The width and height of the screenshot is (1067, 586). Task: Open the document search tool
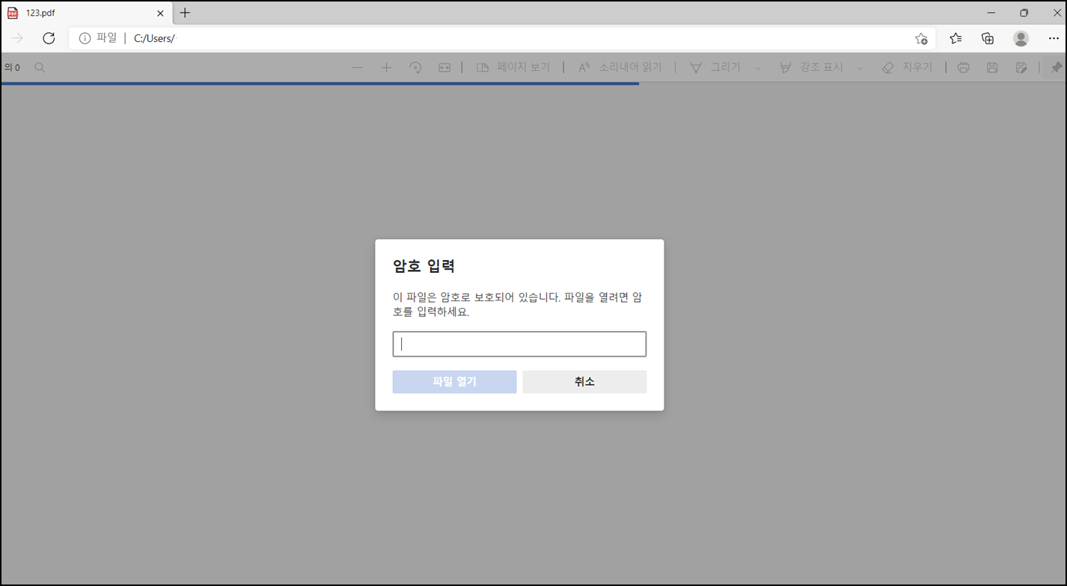[x=39, y=67]
